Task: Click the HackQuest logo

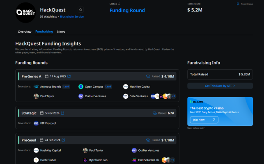Action: (x=25, y=13)
